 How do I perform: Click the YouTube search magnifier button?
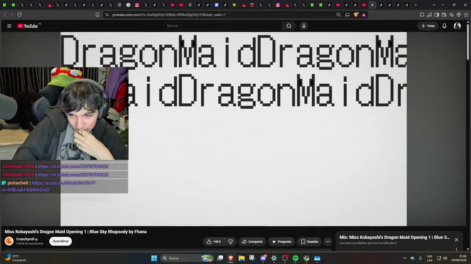tap(289, 26)
